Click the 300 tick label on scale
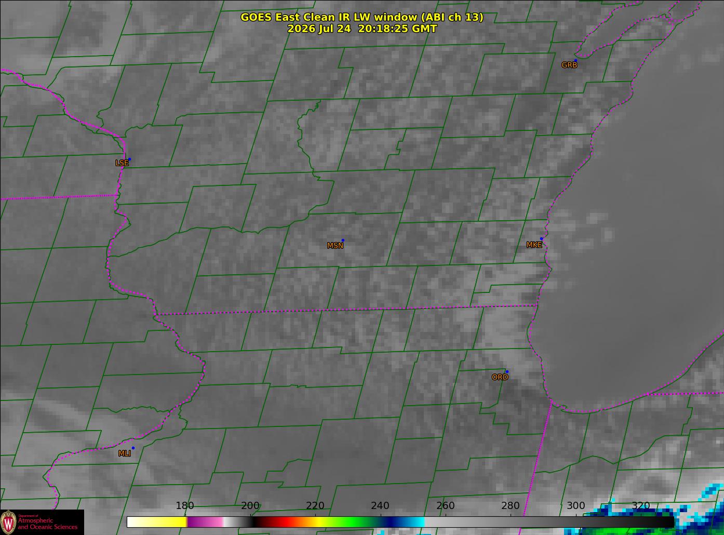 pos(575,506)
